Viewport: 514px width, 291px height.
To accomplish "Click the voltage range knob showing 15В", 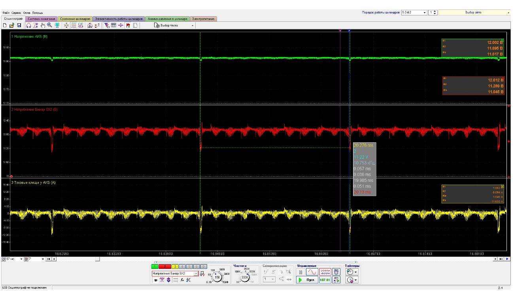I will click(217, 277).
